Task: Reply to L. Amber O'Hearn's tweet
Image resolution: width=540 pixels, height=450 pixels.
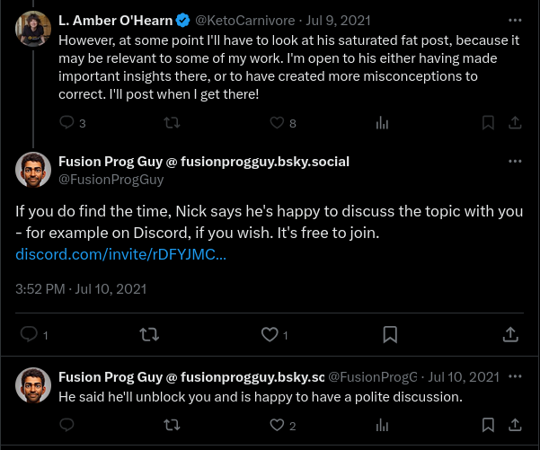Action: tap(67, 123)
